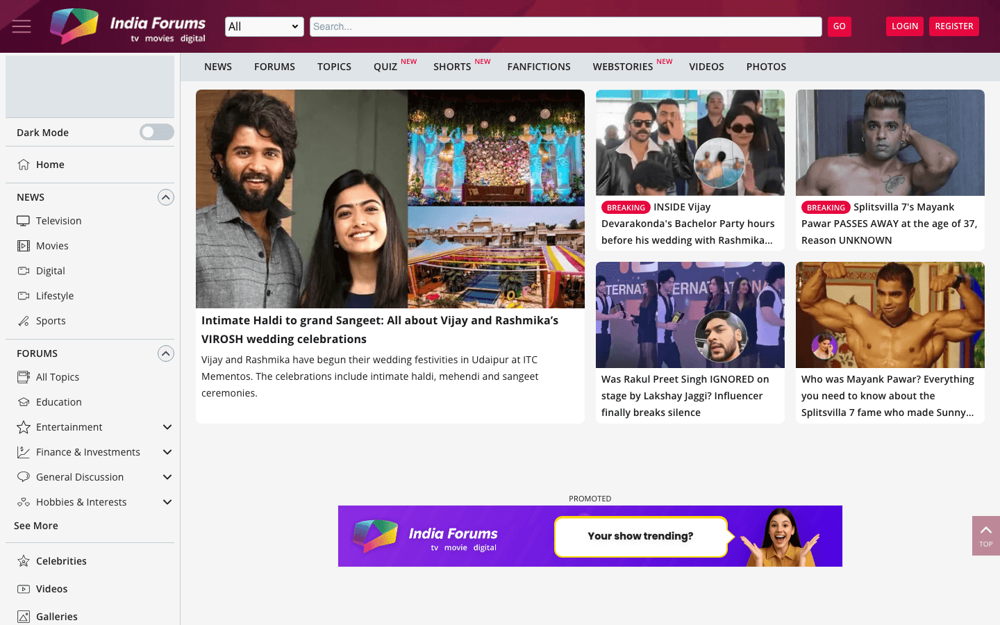Collapse the NEWS section with its chevron
The width and height of the screenshot is (1000, 625).
point(165,197)
